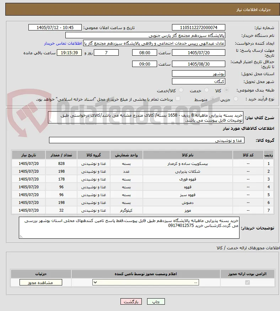Click the public announcement date field
The height and width of the screenshot is (311, 280).
(x=55, y=28)
